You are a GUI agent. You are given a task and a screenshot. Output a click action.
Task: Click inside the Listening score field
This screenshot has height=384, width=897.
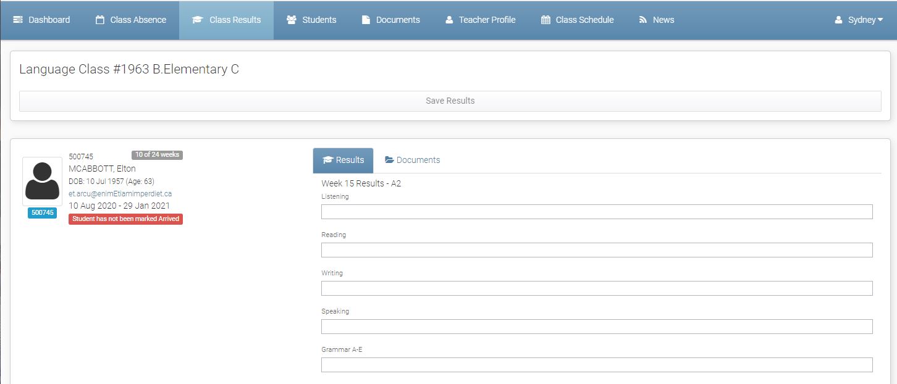[597, 211]
